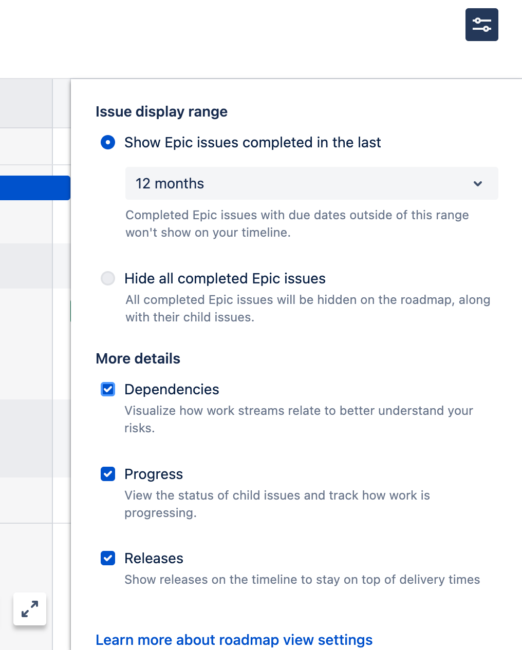Screen dimensions: 522x650
Task: Disable the Releases checkbox
Action: click(x=108, y=558)
